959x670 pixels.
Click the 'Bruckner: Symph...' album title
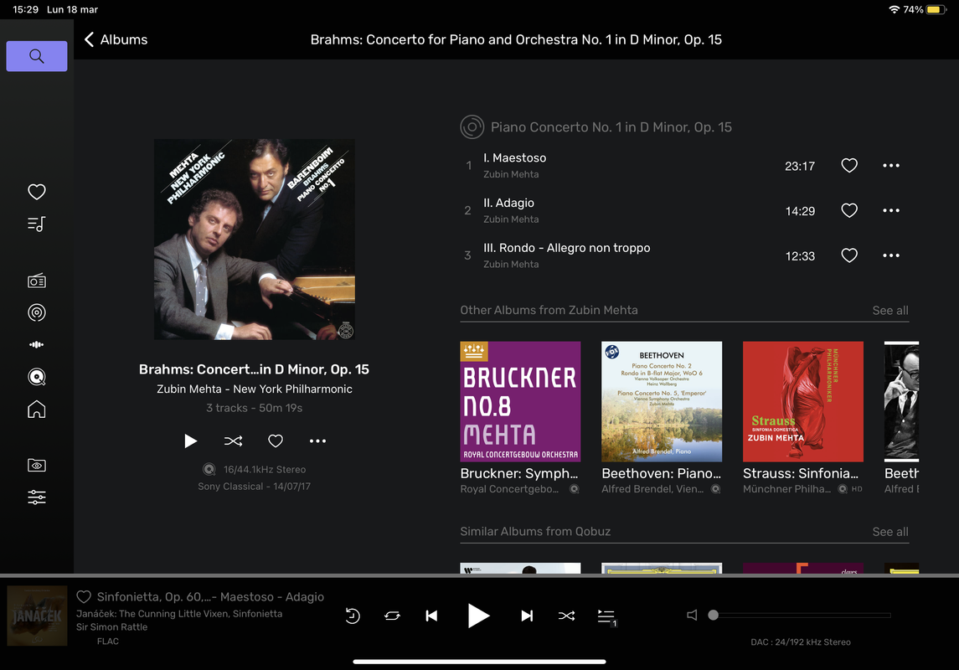tap(518, 474)
